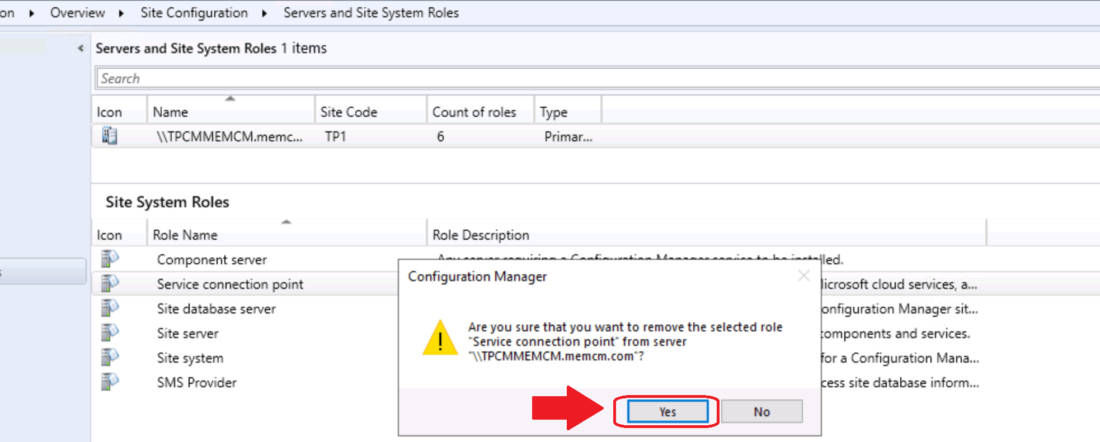Click the Site system role icon

(x=110, y=357)
